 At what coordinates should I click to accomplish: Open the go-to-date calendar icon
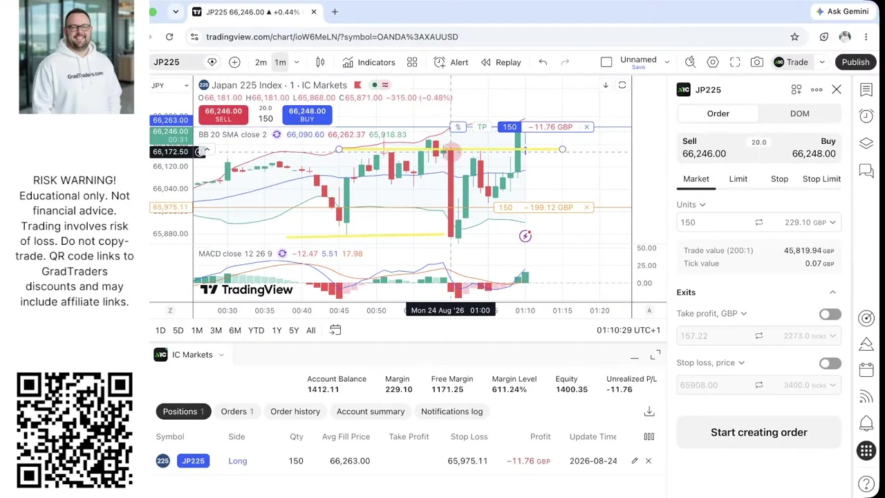pos(335,331)
